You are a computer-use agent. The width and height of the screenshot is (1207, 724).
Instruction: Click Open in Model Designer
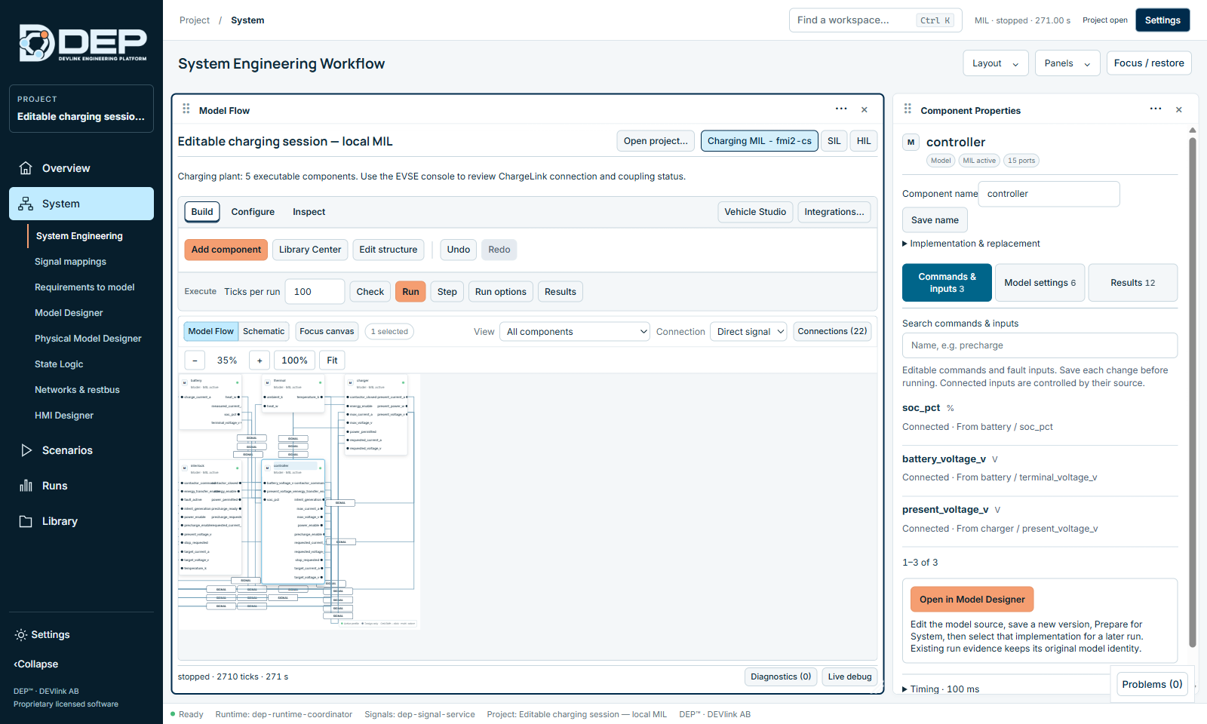(972, 600)
